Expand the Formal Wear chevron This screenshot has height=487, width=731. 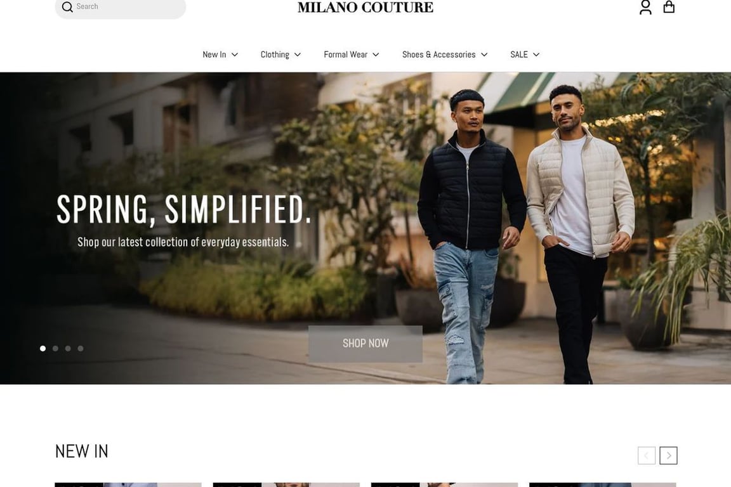tap(376, 55)
